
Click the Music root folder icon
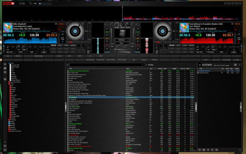(9, 63)
